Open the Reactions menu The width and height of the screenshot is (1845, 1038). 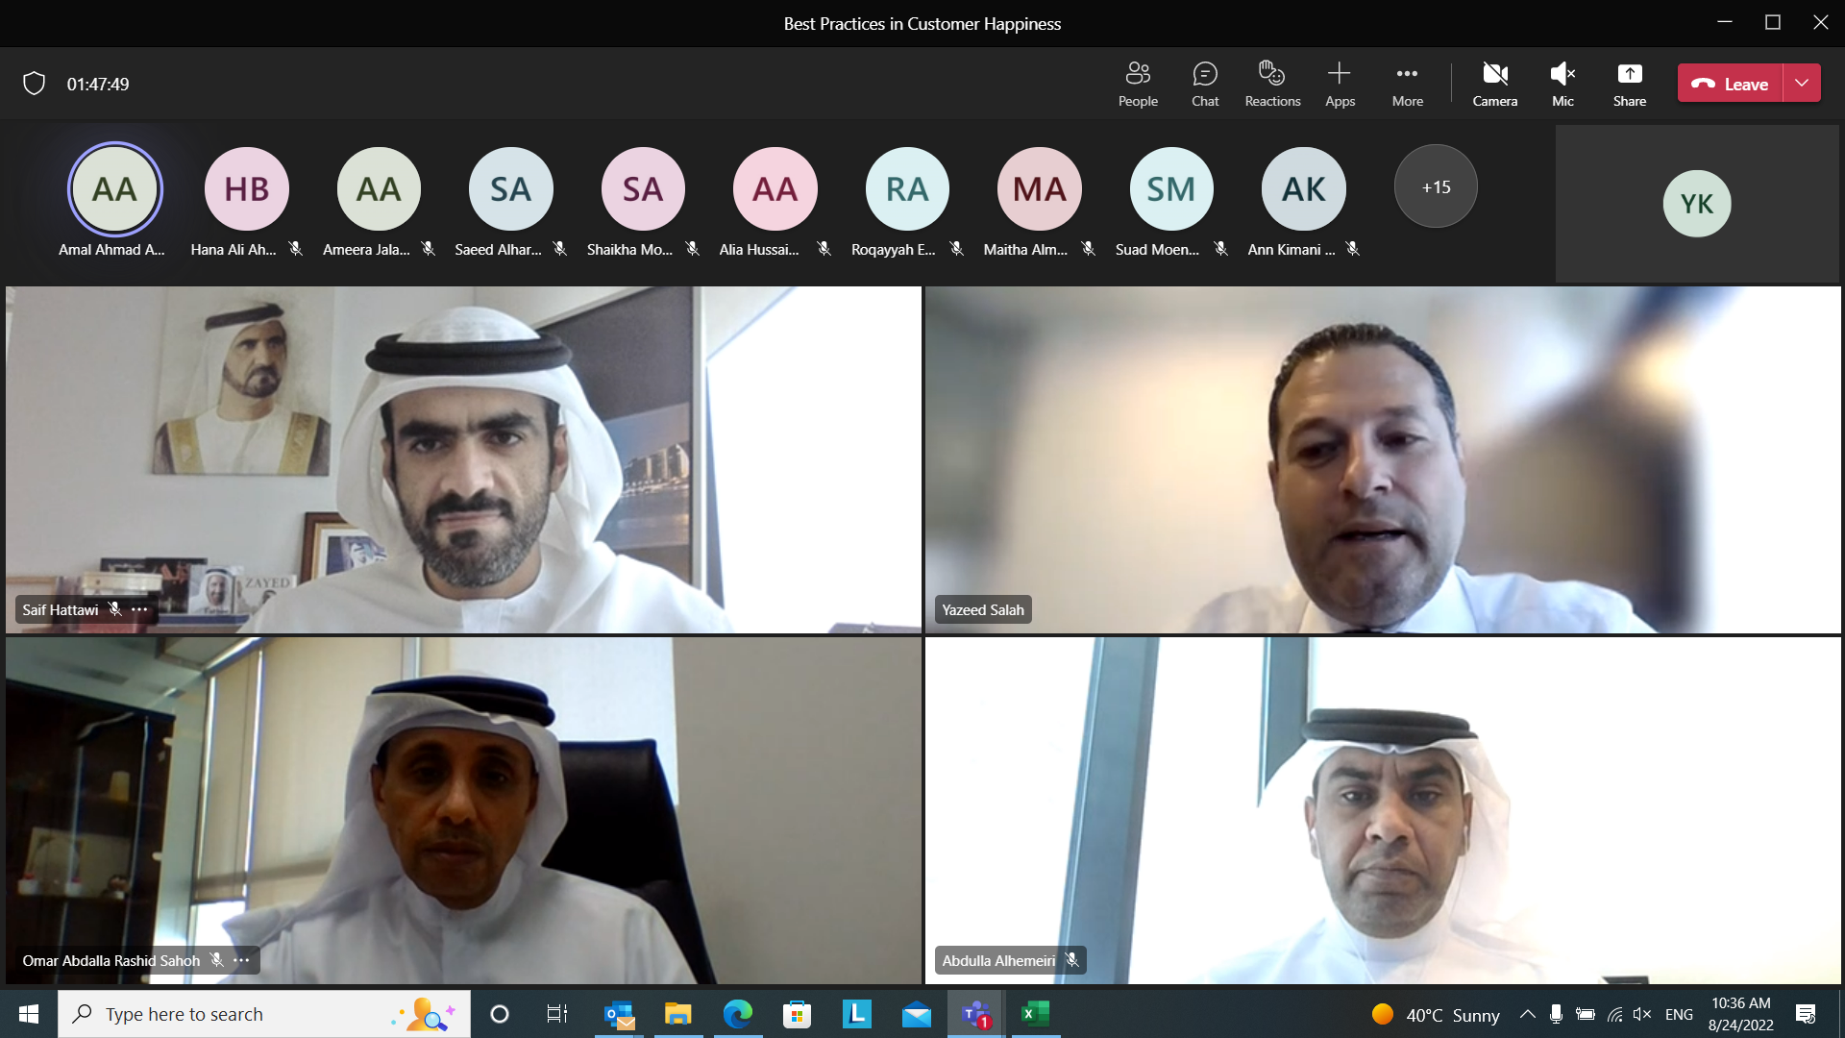tap(1272, 84)
